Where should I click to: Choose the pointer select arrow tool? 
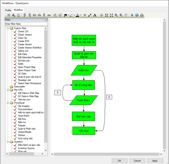[132, 15]
